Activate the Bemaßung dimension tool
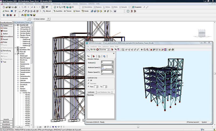This screenshot has width=216, height=131. pyautogui.click(x=7, y=50)
